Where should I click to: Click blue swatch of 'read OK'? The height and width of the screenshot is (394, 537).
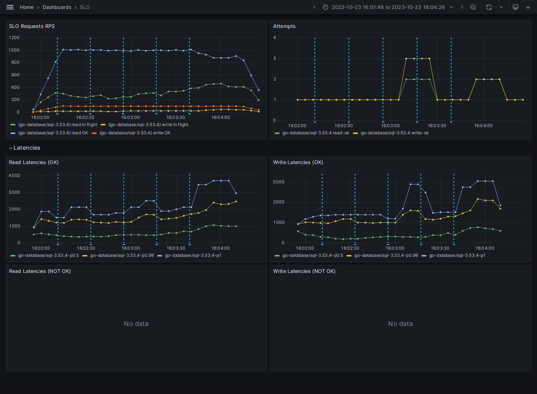click(x=13, y=133)
